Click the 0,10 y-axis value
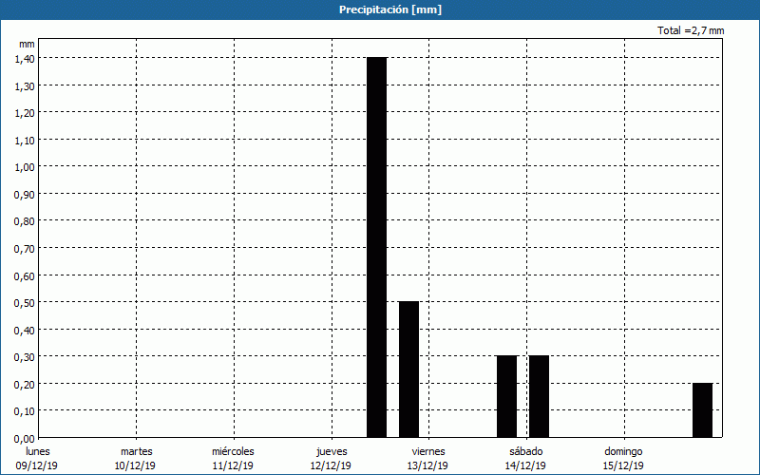This screenshot has height=475, width=760. pos(25,412)
